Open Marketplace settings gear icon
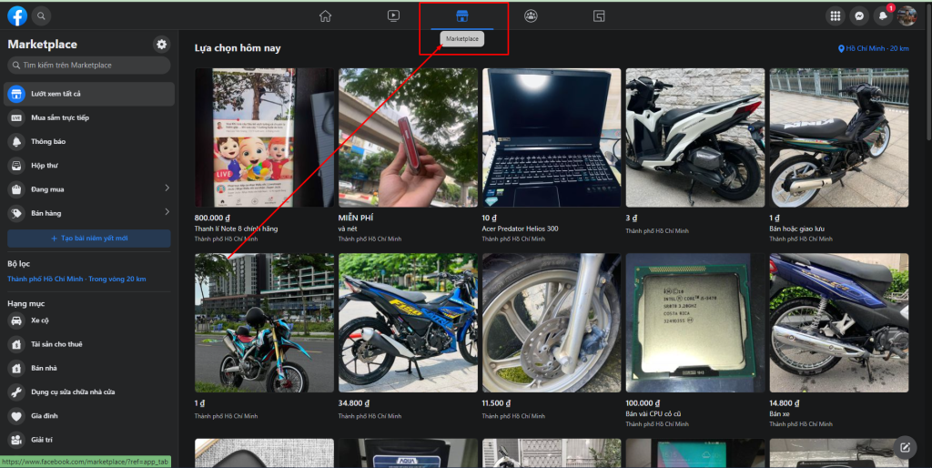The width and height of the screenshot is (932, 468). (x=161, y=45)
